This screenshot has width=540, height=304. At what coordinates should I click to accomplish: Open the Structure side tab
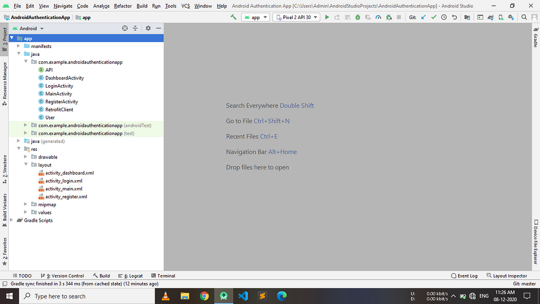pos(4,169)
